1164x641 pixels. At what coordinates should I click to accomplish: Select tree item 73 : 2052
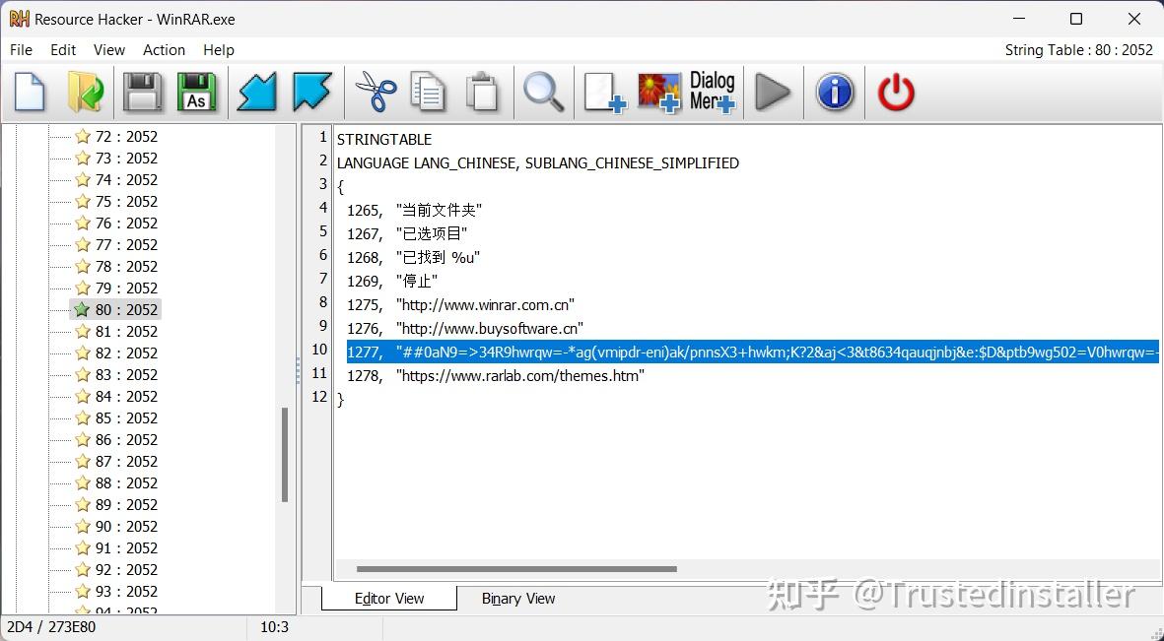point(126,158)
